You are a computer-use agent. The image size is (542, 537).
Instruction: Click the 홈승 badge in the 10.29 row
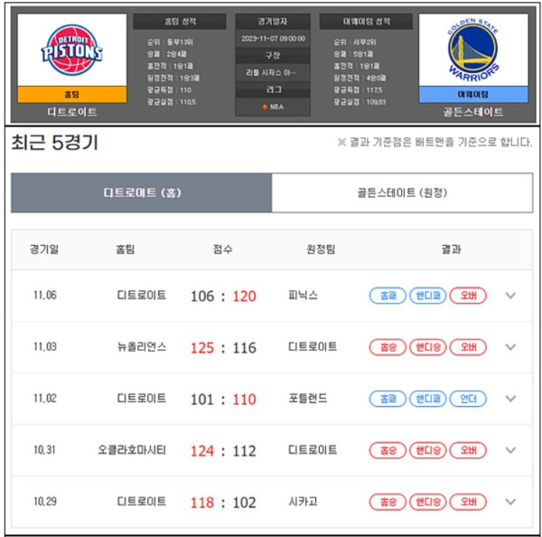(x=388, y=502)
